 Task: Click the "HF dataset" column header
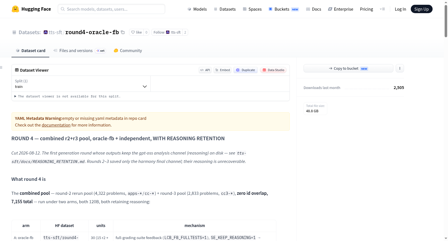click(64, 226)
